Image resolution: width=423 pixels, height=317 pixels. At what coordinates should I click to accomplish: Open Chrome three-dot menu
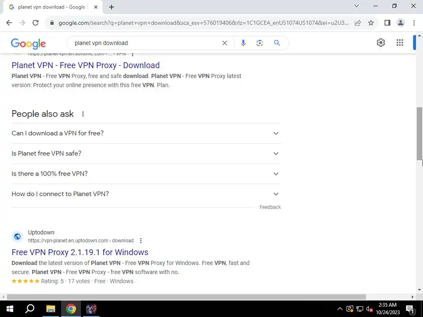click(x=414, y=23)
